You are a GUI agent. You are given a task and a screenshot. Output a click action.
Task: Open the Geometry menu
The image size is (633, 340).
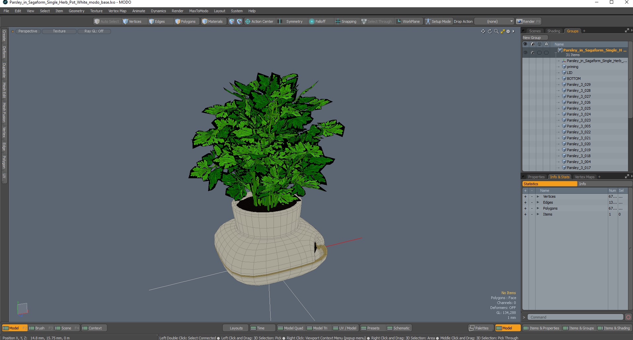[x=76, y=11]
